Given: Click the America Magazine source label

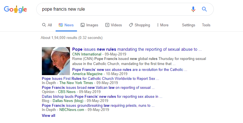Looking at the screenshot, I should (x=87, y=74).
